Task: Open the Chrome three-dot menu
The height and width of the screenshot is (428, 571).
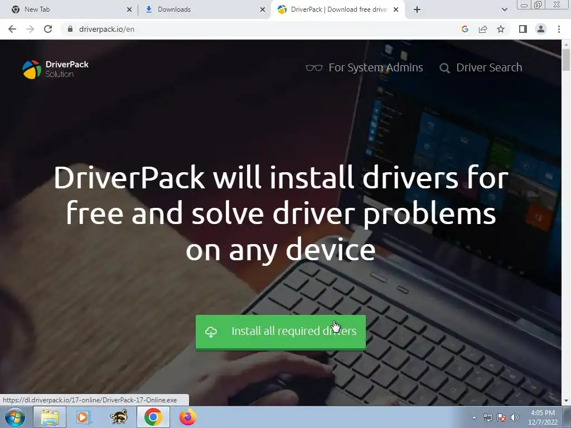Action: (x=559, y=29)
